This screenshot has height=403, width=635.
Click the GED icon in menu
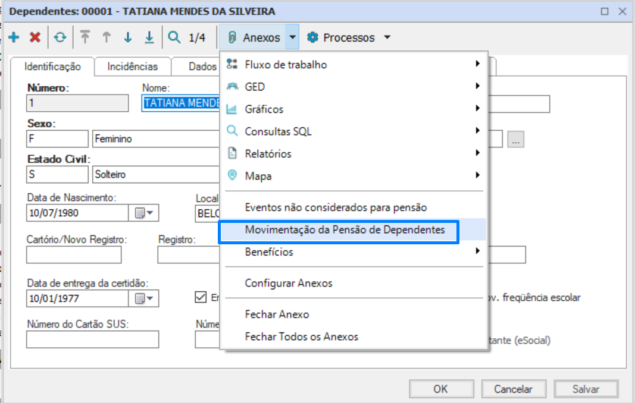[x=232, y=86]
